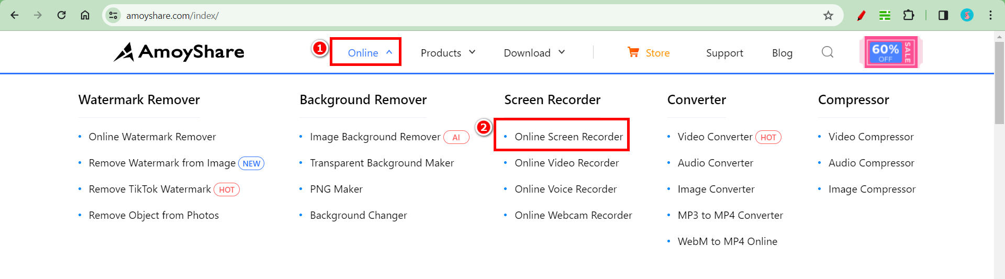Toggle the browser side panel icon
This screenshot has height=279, width=1005.
tap(943, 15)
